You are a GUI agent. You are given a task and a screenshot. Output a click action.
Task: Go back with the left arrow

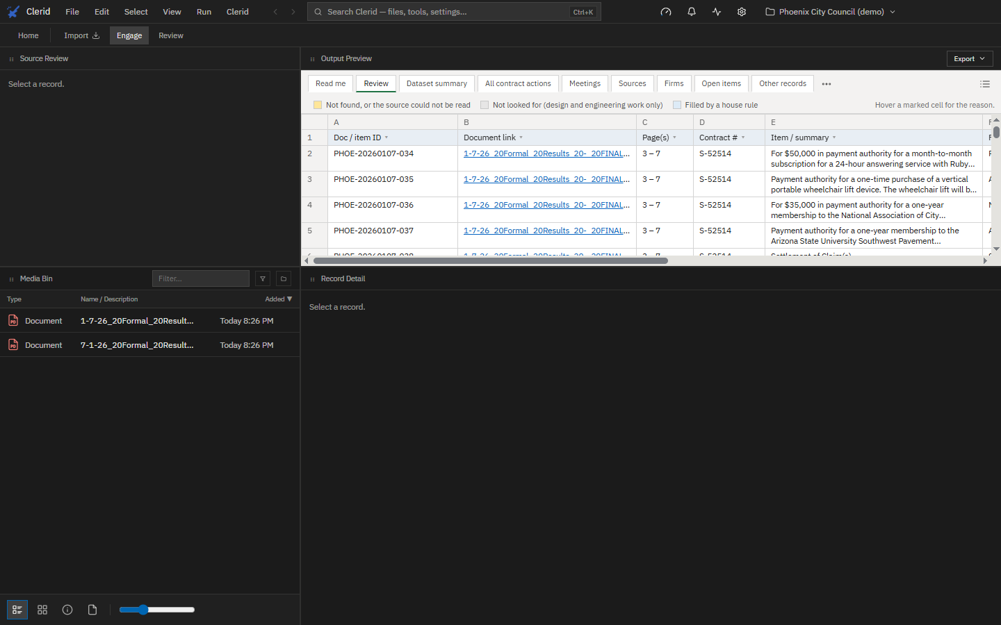click(x=275, y=12)
